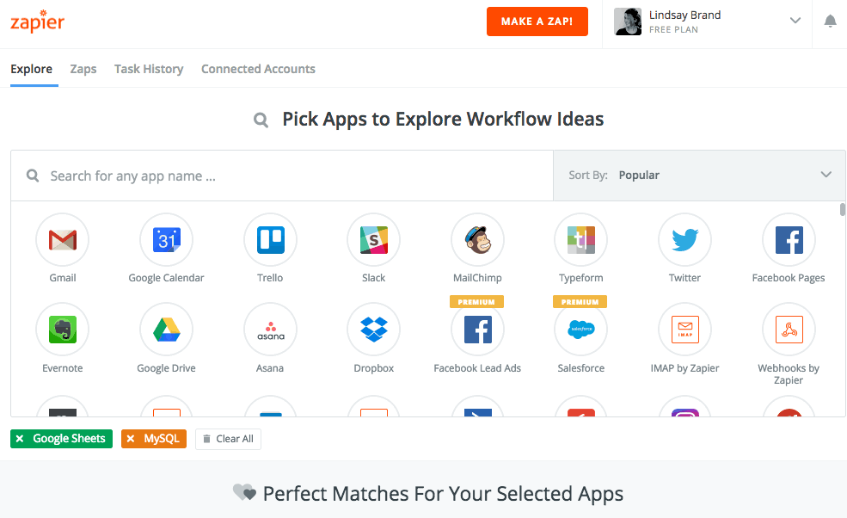Open the Task History tab
The width and height of the screenshot is (847, 518).
click(149, 69)
